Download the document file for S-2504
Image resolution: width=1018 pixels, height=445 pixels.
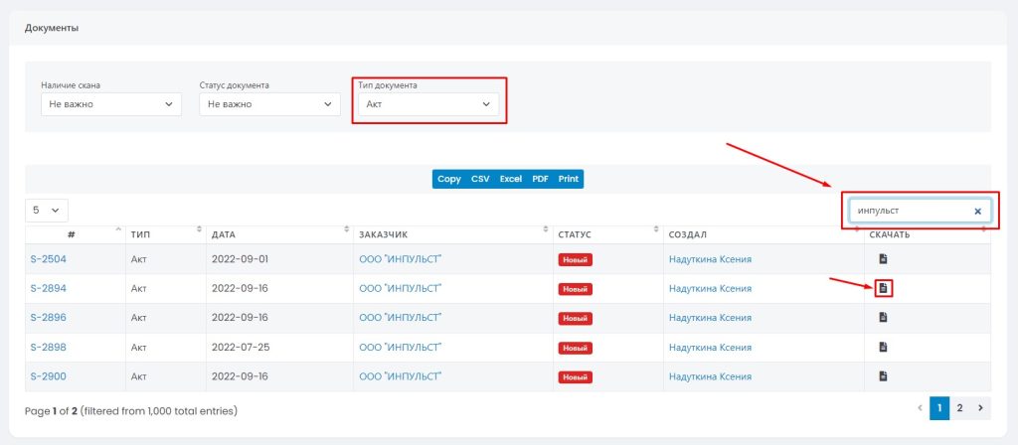click(883, 259)
